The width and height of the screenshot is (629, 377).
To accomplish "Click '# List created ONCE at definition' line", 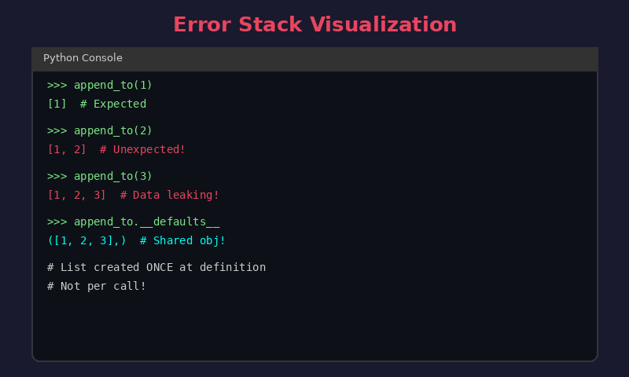I will click(x=156, y=267).
